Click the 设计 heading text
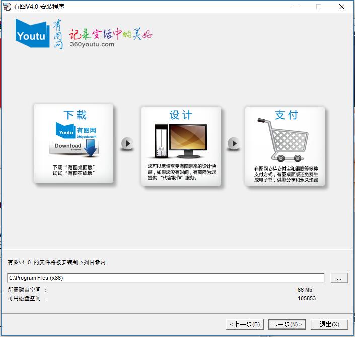The image size is (355, 337). point(181,115)
